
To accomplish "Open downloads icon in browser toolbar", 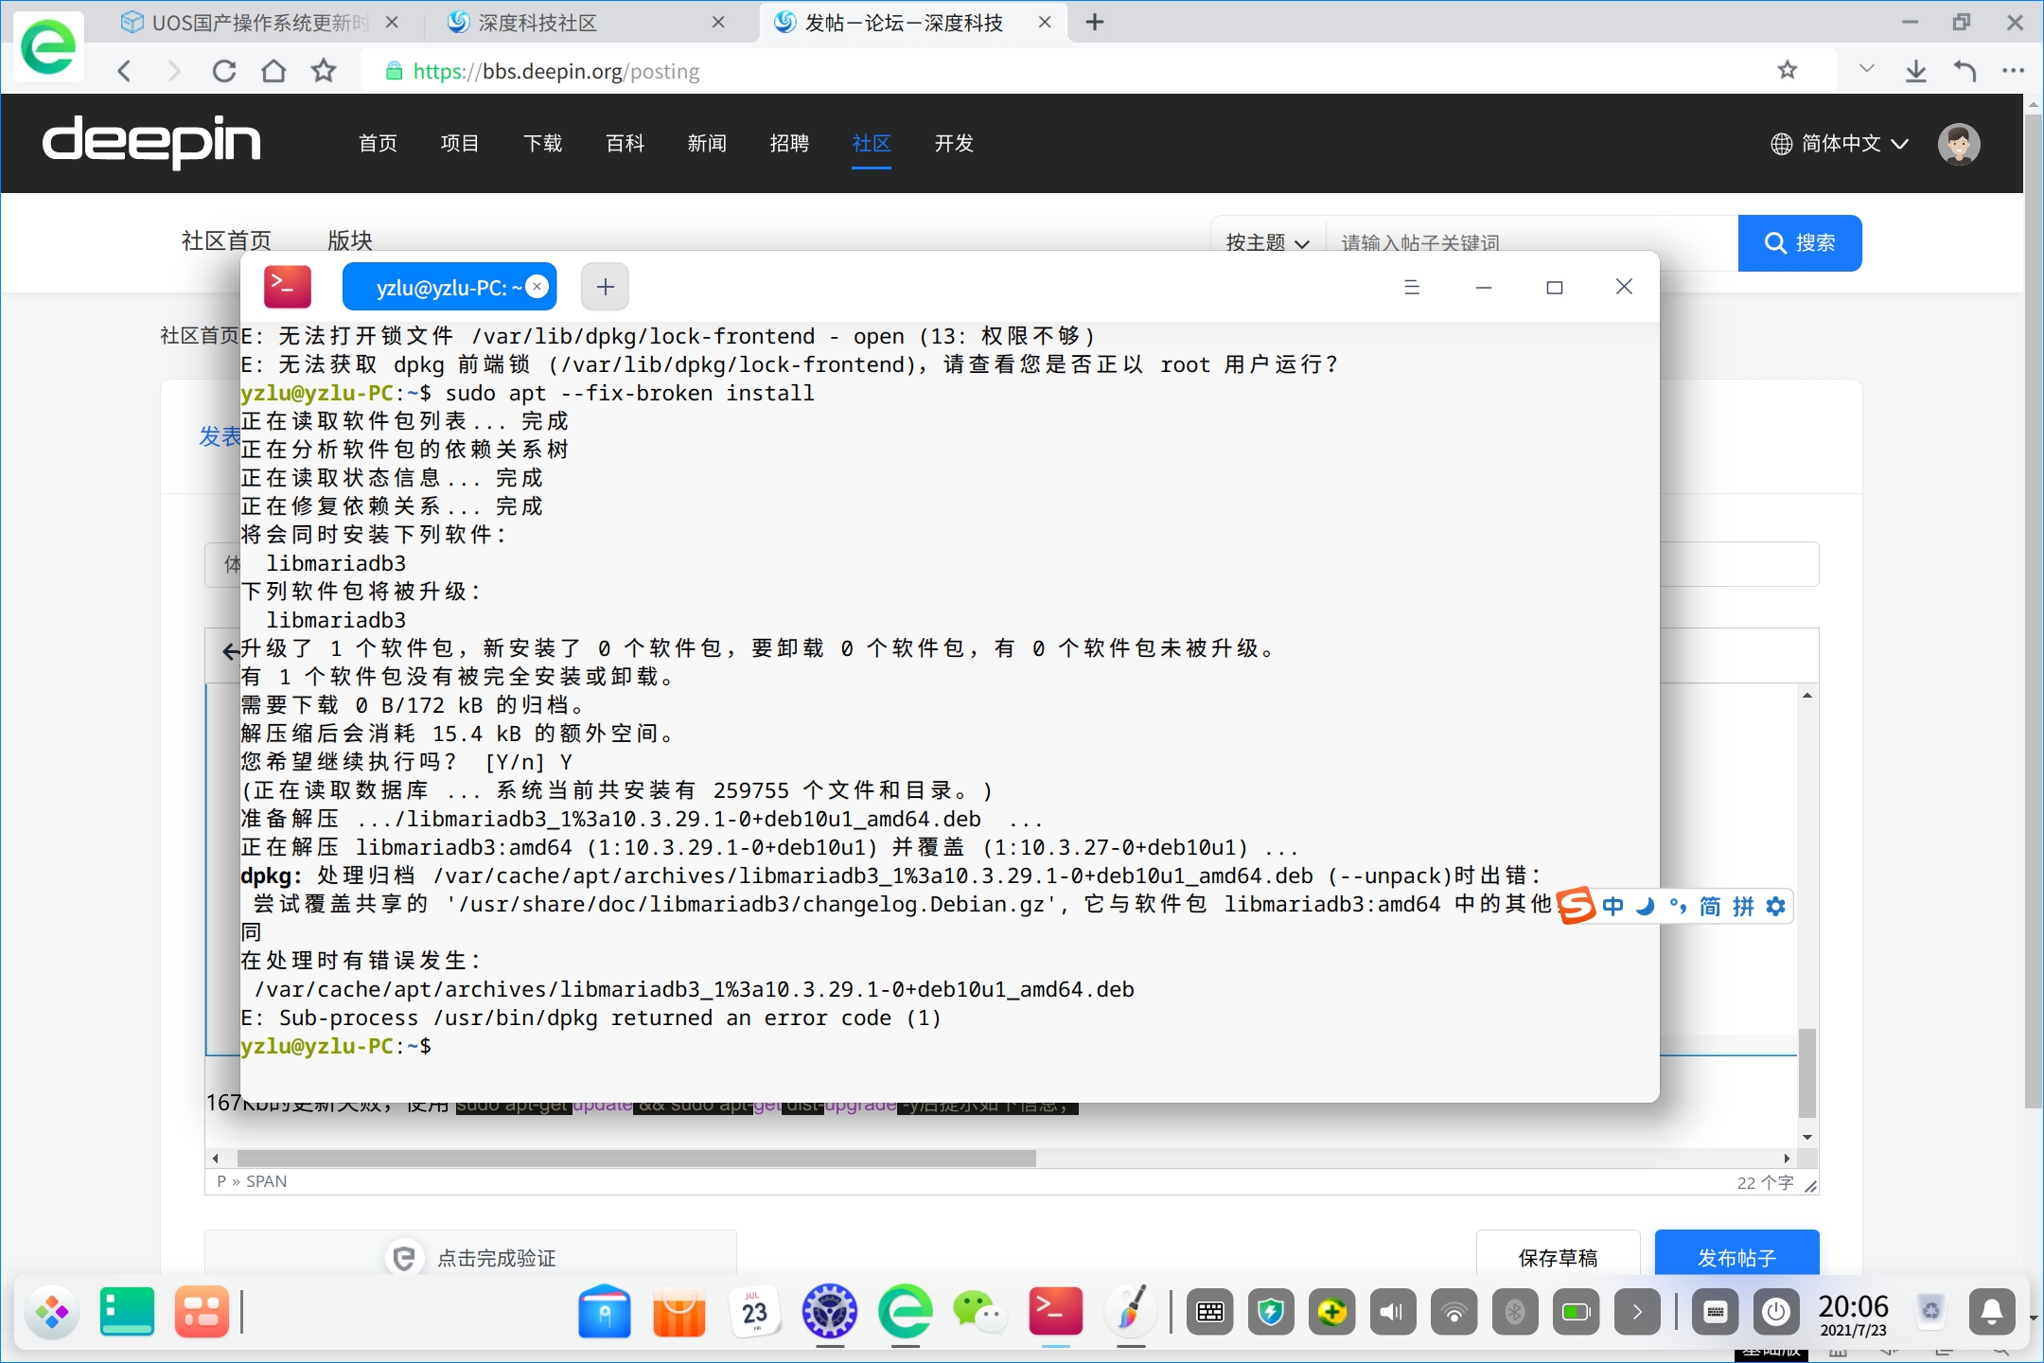I will click(x=1916, y=71).
